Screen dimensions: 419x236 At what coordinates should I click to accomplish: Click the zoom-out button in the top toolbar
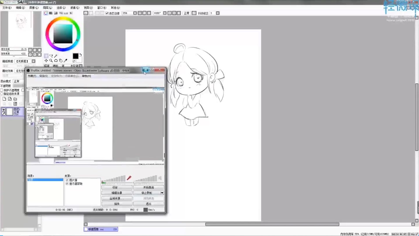[140, 13]
